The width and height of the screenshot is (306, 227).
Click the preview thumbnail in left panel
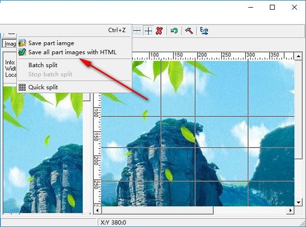(x=43, y=150)
